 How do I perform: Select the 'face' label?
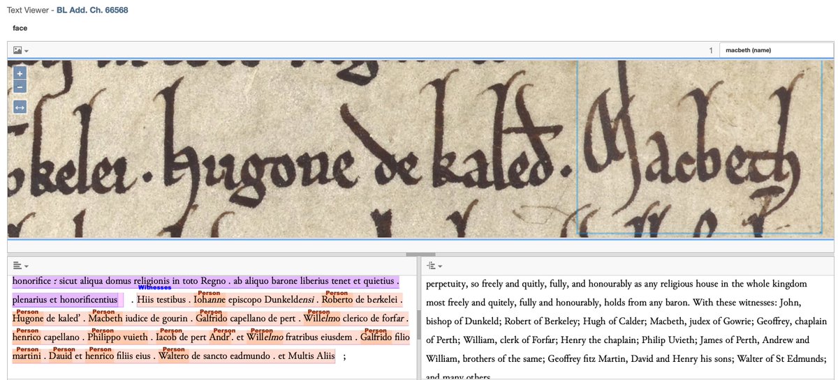20,29
